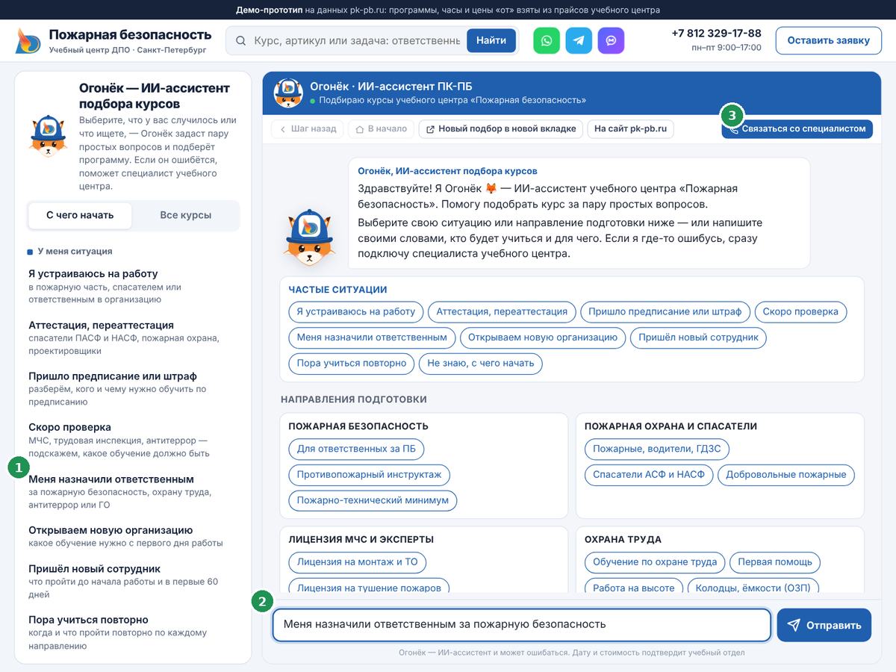The width and height of the screenshot is (896, 672).
Task: Click the fox mascot in left sidebar
Action: coord(49,135)
